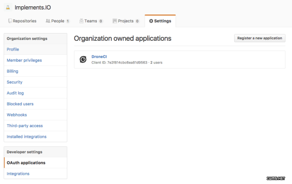Screen dimensions: 292x184
Task: Click the People tab icon
Action: (48, 21)
